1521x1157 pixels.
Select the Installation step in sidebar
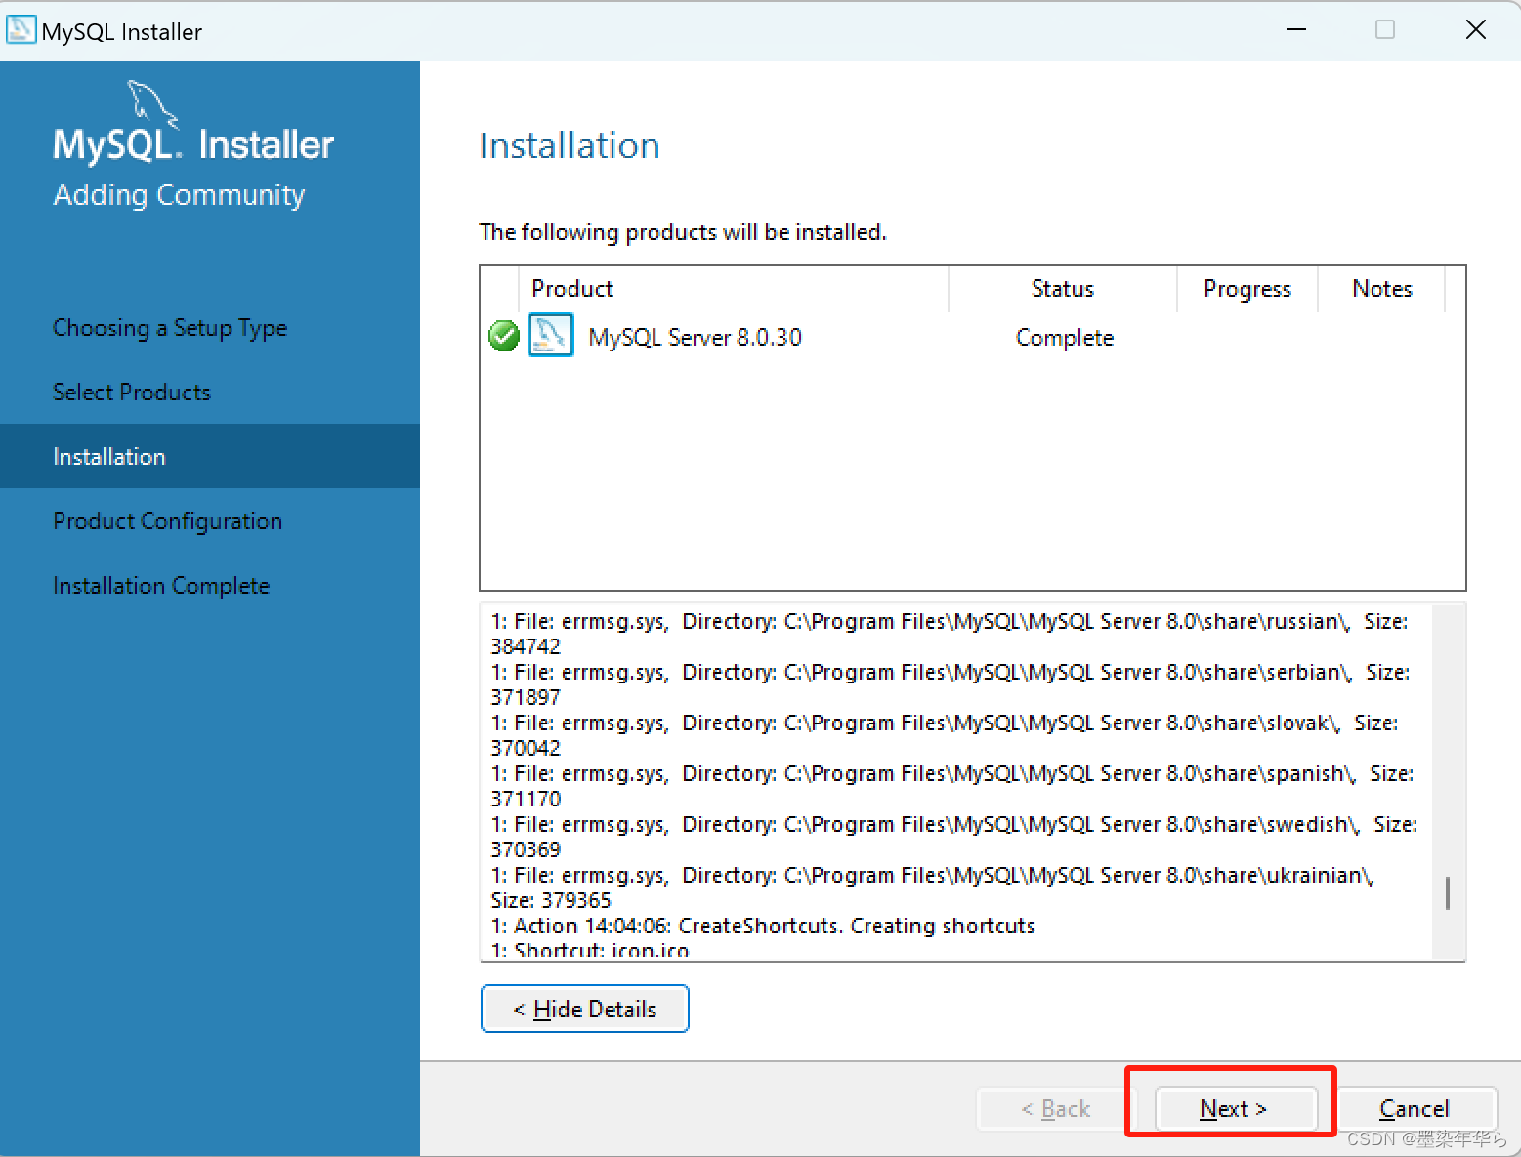(x=210, y=456)
